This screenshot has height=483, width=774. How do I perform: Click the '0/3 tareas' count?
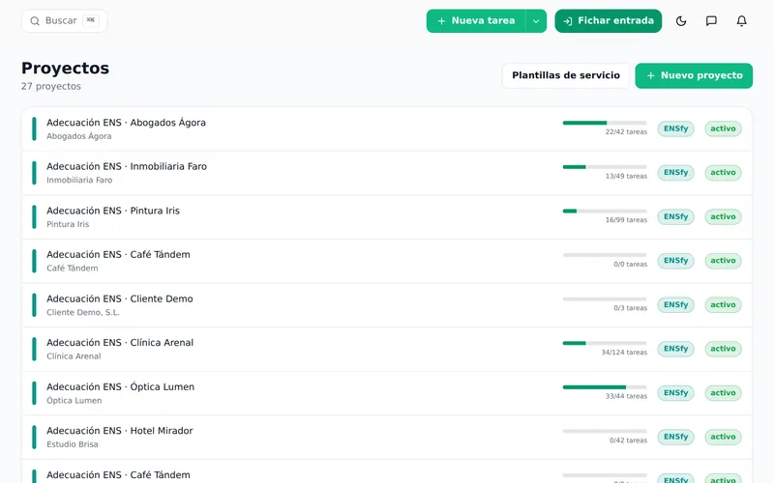coord(631,308)
